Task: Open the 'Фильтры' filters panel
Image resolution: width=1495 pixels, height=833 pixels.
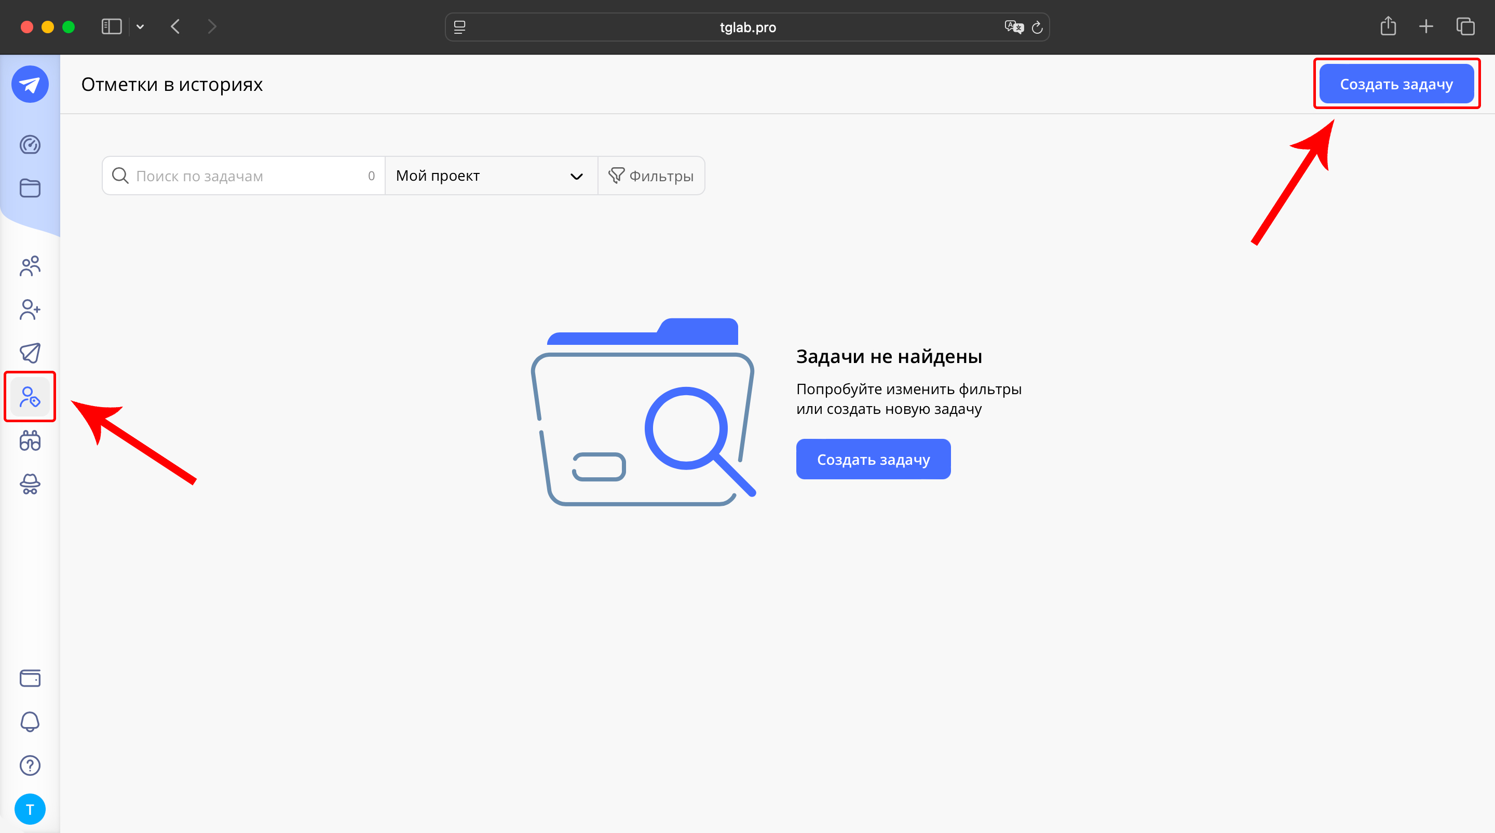Action: point(651,176)
